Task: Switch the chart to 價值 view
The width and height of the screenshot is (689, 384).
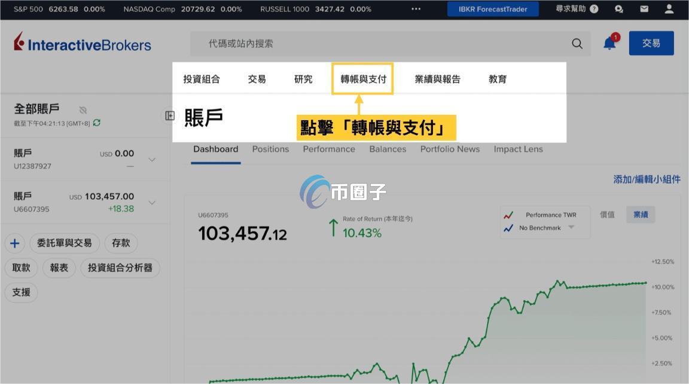Action: tap(608, 214)
